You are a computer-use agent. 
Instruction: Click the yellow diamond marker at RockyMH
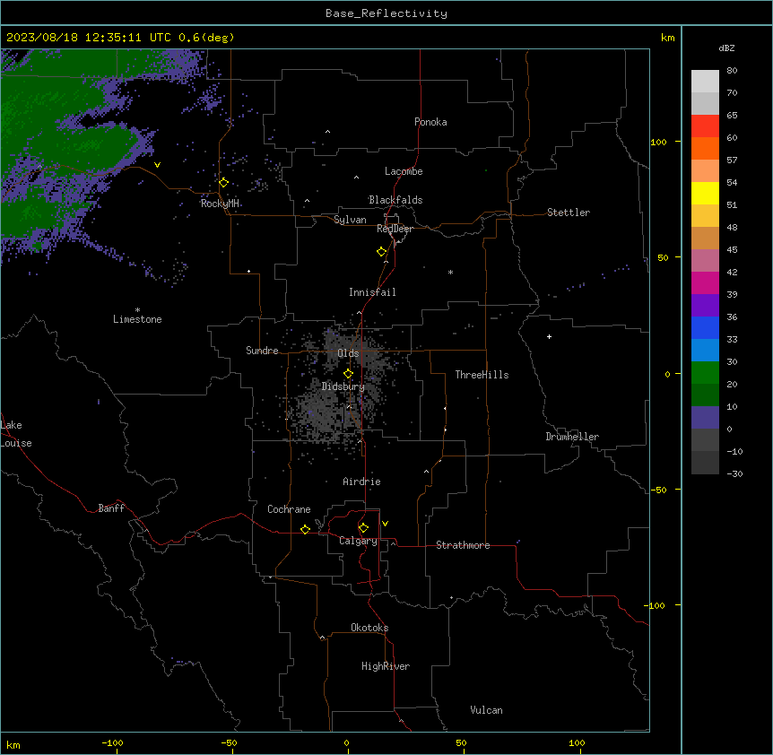(223, 183)
